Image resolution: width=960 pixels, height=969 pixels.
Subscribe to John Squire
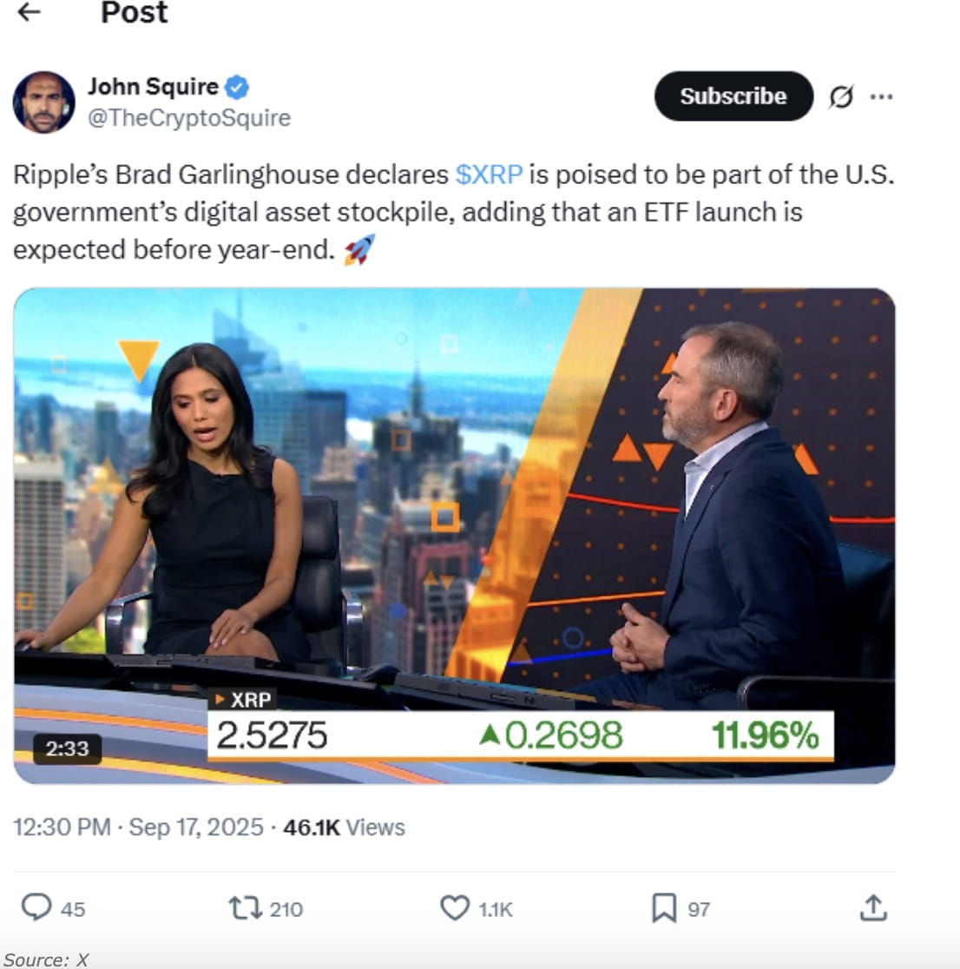tap(733, 96)
